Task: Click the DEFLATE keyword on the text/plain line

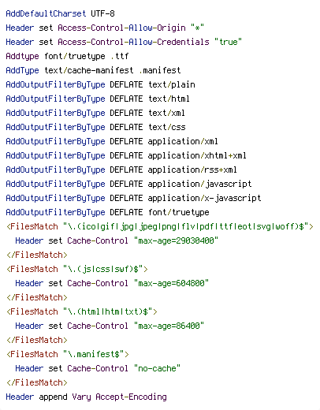Action: [x=126, y=84]
